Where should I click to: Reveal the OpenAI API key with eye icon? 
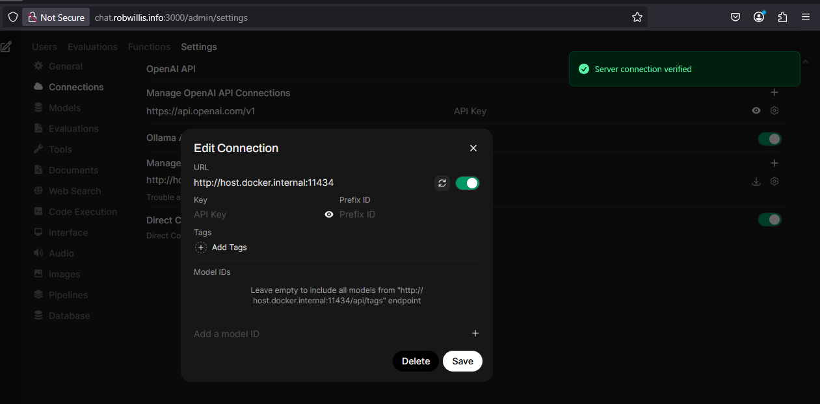756,110
